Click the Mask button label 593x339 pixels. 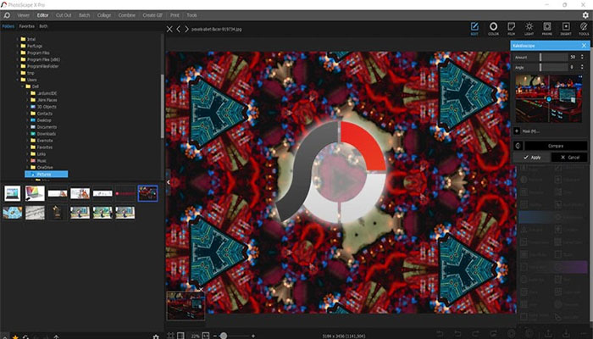(530, 131)
